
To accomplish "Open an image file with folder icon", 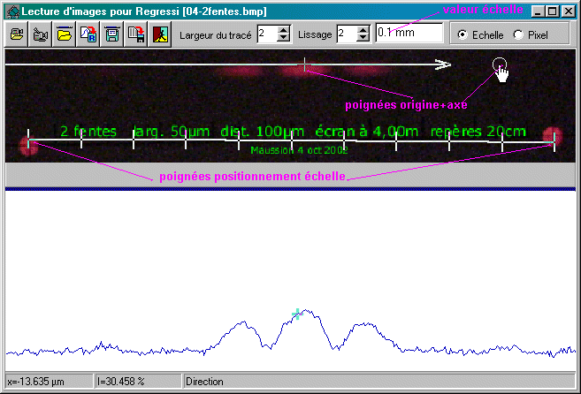I will coord(64,34).
